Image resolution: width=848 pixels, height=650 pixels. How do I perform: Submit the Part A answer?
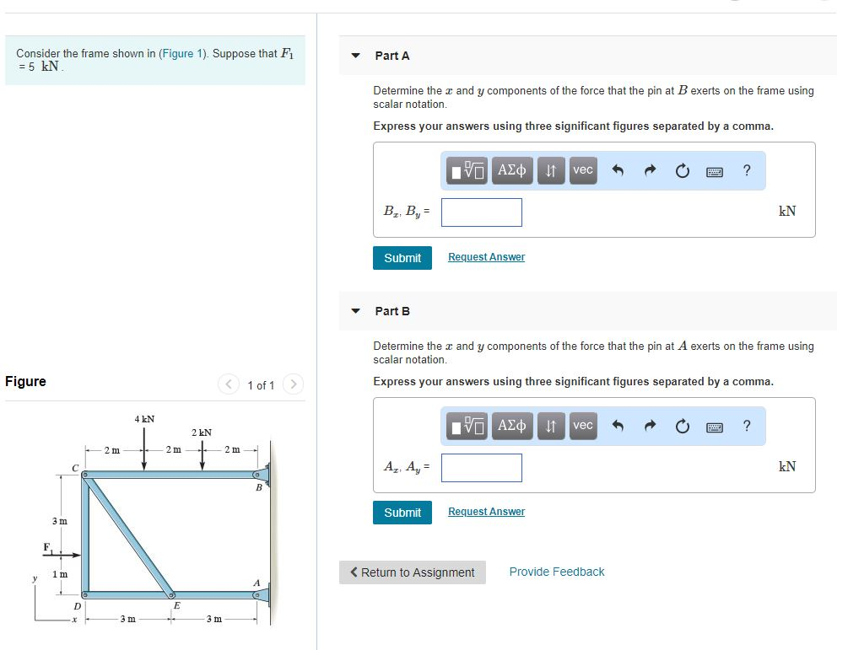[x=402, y=257]
